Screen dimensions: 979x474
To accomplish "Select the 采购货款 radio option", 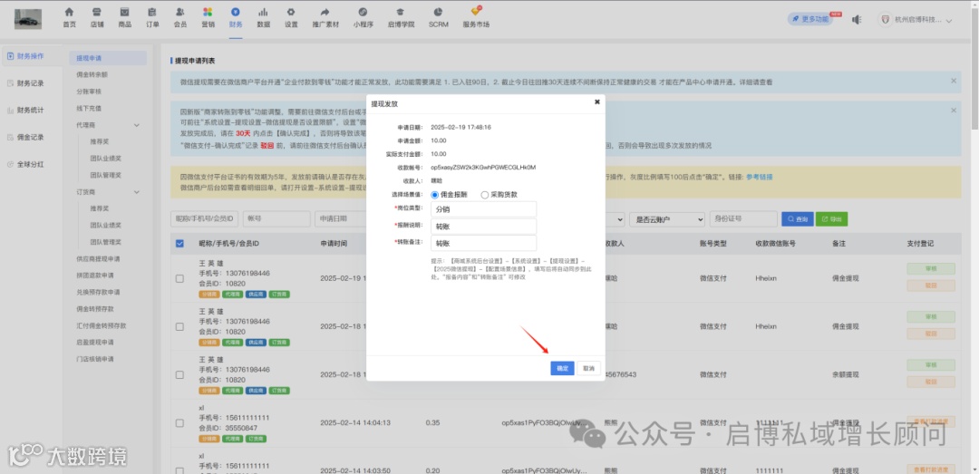I will click(x=484, y=195).
